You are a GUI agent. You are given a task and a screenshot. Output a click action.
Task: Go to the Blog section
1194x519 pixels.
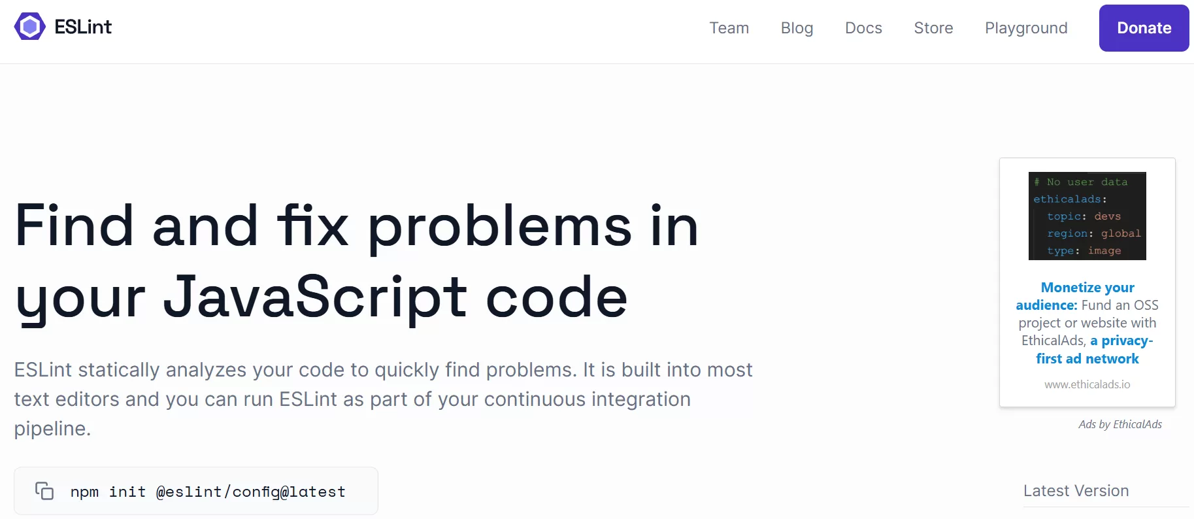(797, 28)
